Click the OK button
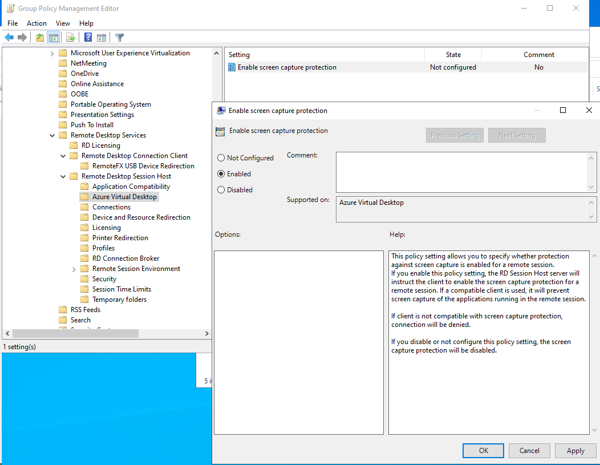The height and width of the screenshot is (465, 600). click(483, 451)
